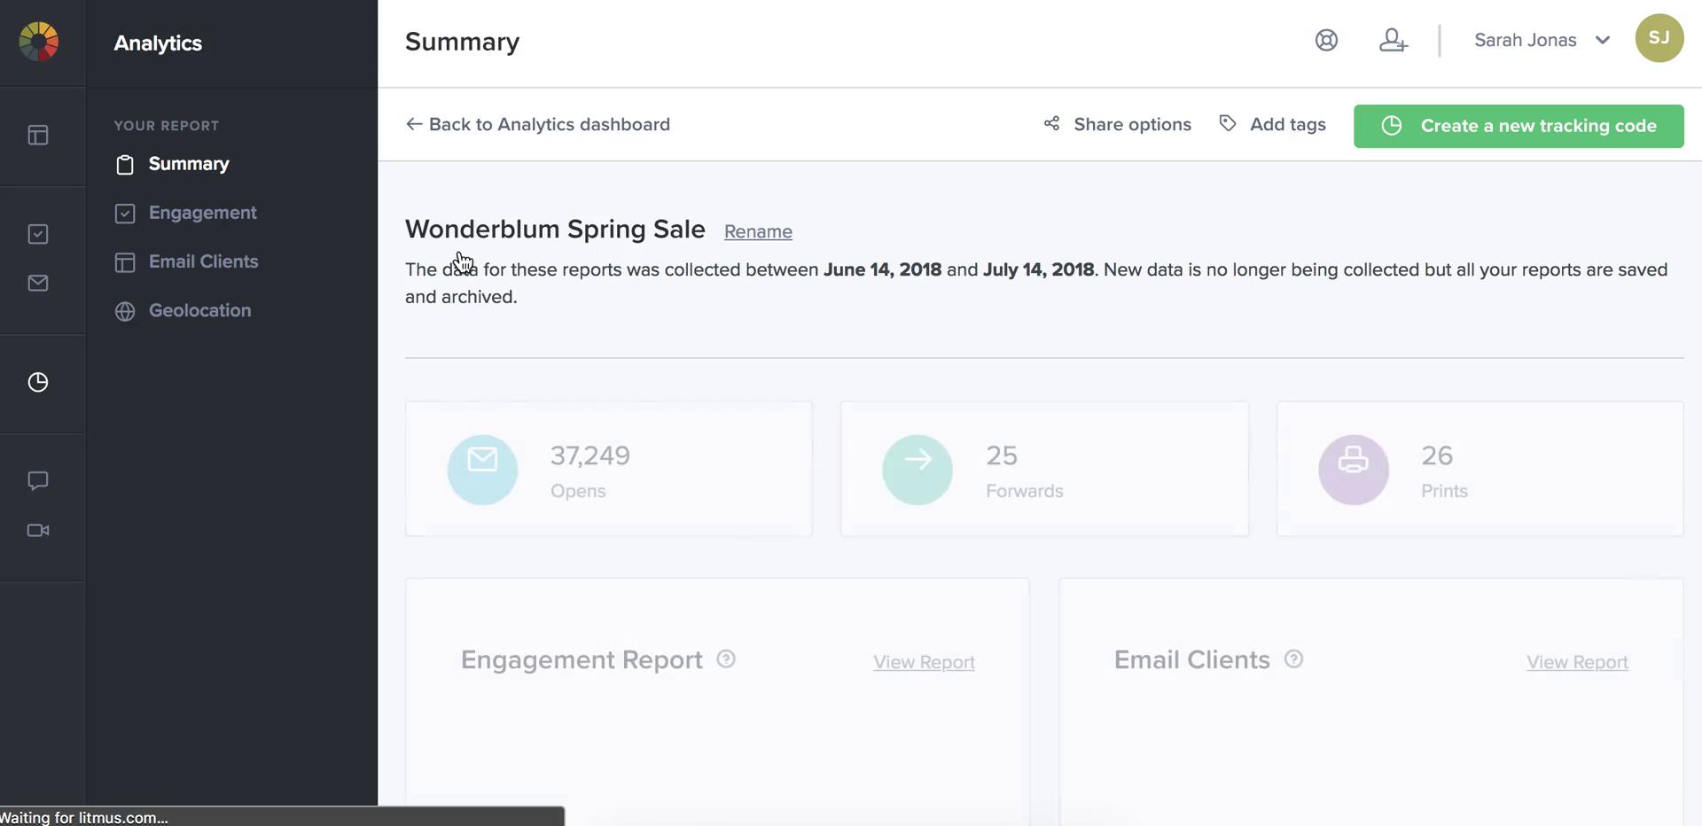The image size is (1702, 826).
Task: Click the Email Clients help question icon
Action: [x=1293, y=658]
